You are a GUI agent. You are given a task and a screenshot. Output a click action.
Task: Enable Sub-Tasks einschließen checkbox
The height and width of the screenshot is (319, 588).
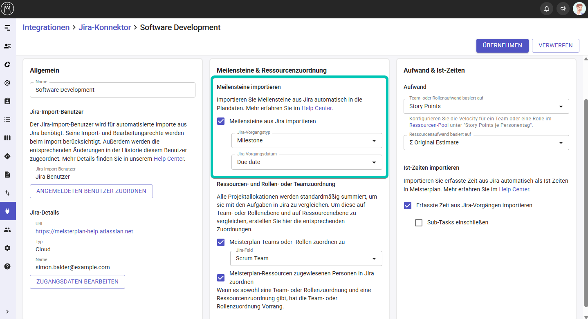coord(419,222)
